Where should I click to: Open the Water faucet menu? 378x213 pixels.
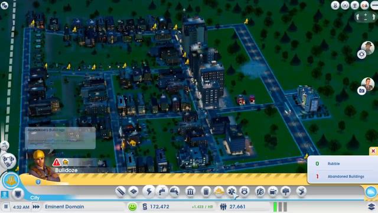[161, 192]
